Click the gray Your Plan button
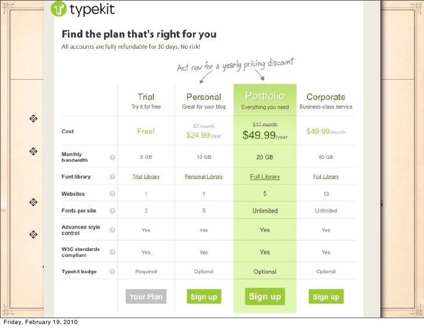Viewport: 424px width, 328px height. 146,297
